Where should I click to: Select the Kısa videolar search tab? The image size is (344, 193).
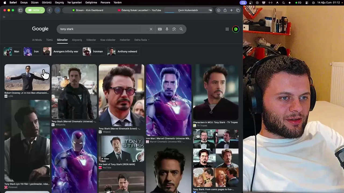108,40
